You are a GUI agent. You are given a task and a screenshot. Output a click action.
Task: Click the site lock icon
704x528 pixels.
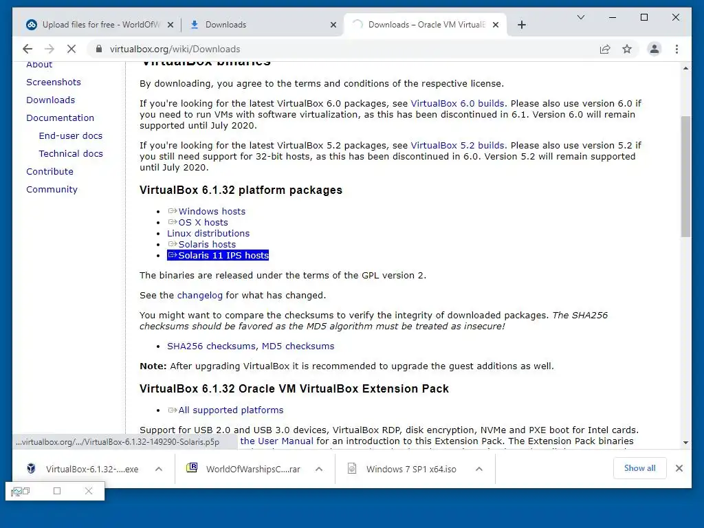[99, 49]
